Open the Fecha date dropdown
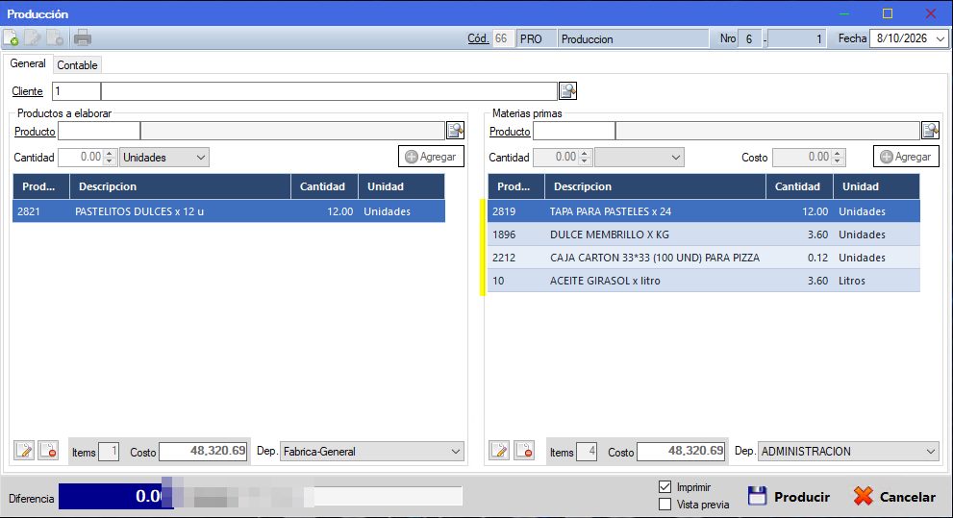 coord(940,38)
